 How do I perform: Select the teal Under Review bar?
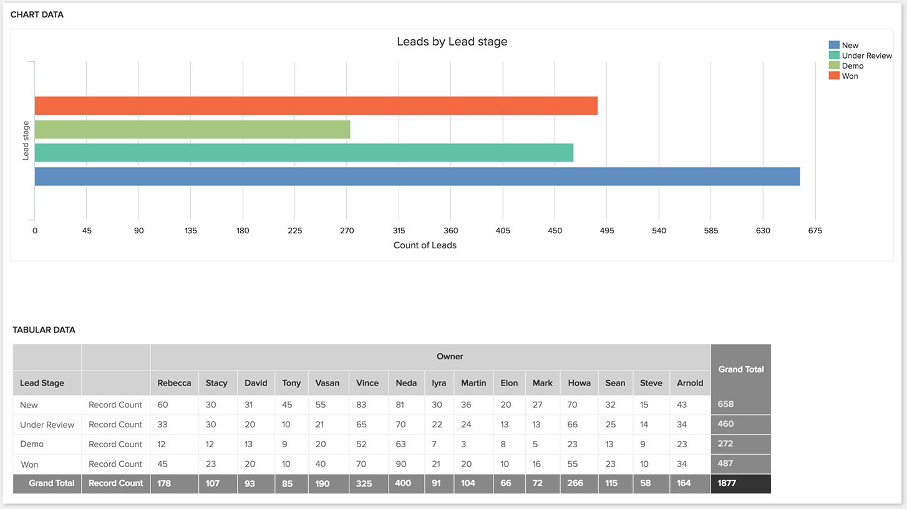[x=304, y=153]
